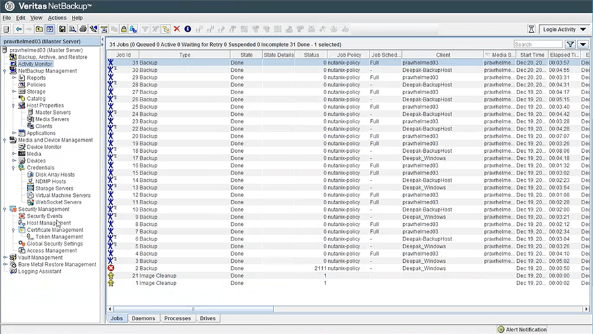Collapse Media and Device Management node
593x334 pixels.
click(5, 140)
